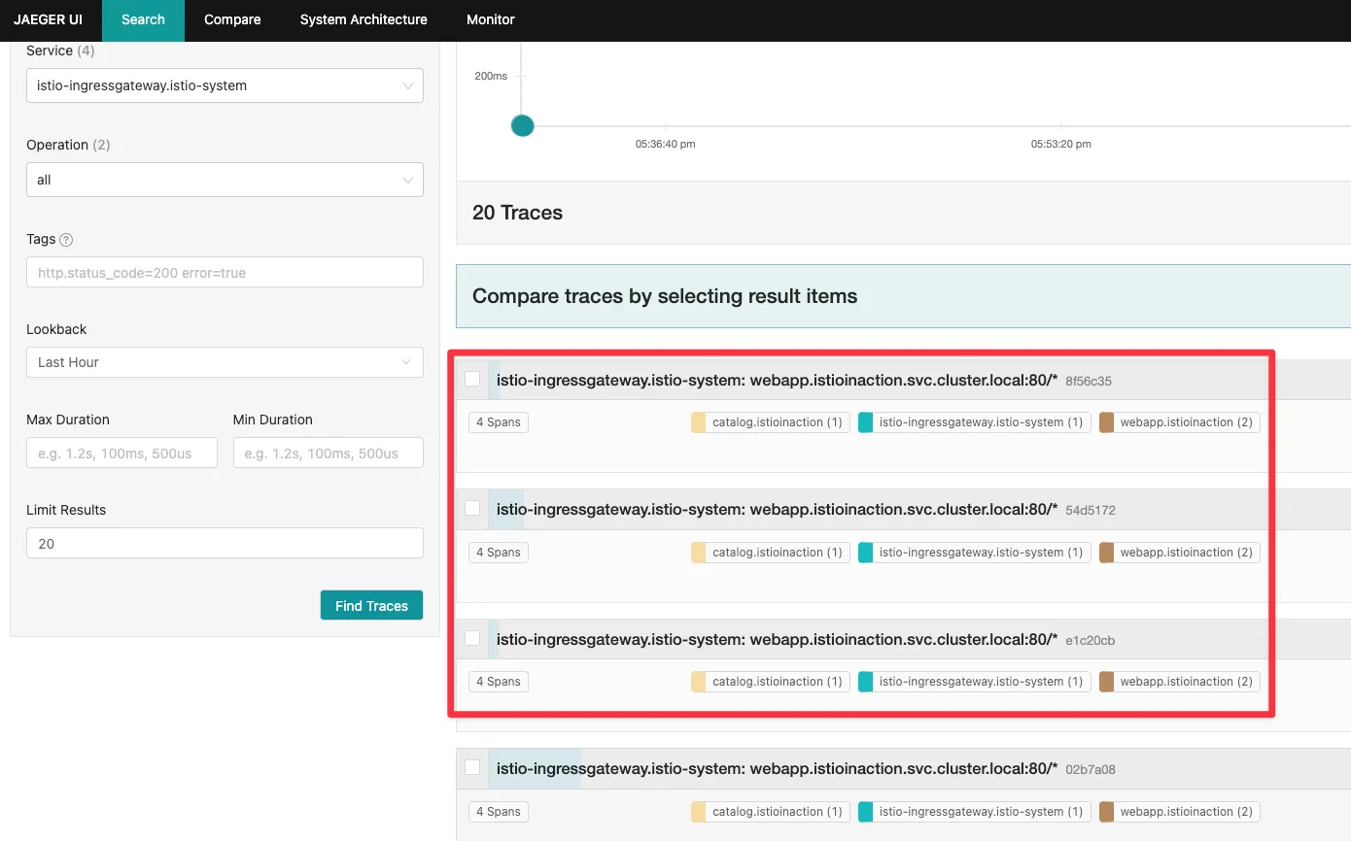Click istio-ingressgateway.istio-system (1) tag in trace 8f56c35

pos(975,422)
